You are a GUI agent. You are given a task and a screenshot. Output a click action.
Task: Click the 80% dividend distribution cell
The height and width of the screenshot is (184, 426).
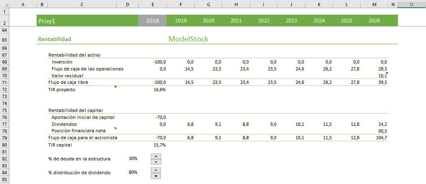[133, 172]
